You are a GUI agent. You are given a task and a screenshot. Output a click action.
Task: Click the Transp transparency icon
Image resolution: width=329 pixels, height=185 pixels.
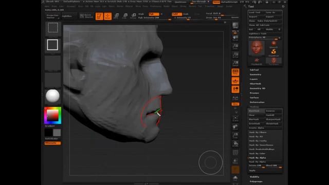point(235,161)
